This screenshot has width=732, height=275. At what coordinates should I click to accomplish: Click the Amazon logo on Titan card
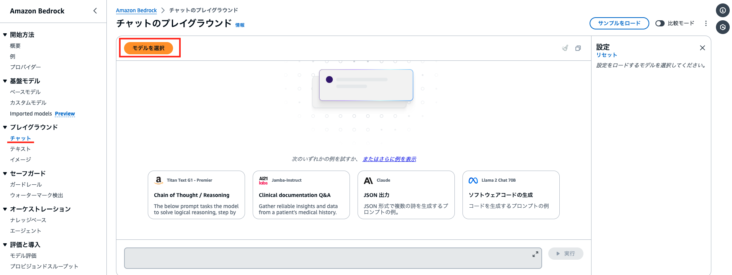coord(158,180)
